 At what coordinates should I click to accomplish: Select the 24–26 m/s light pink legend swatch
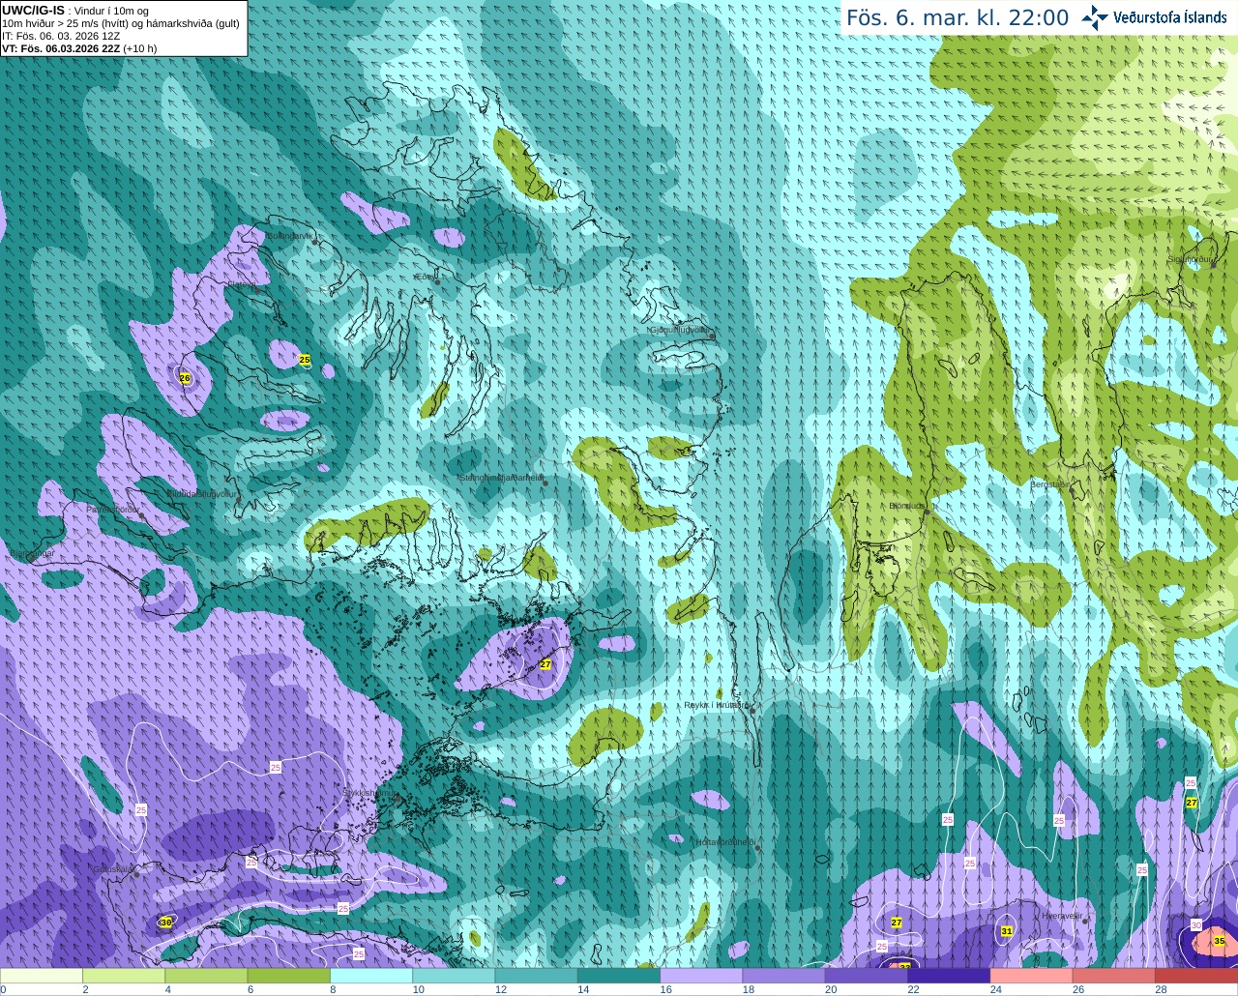tap(1031, 976)
